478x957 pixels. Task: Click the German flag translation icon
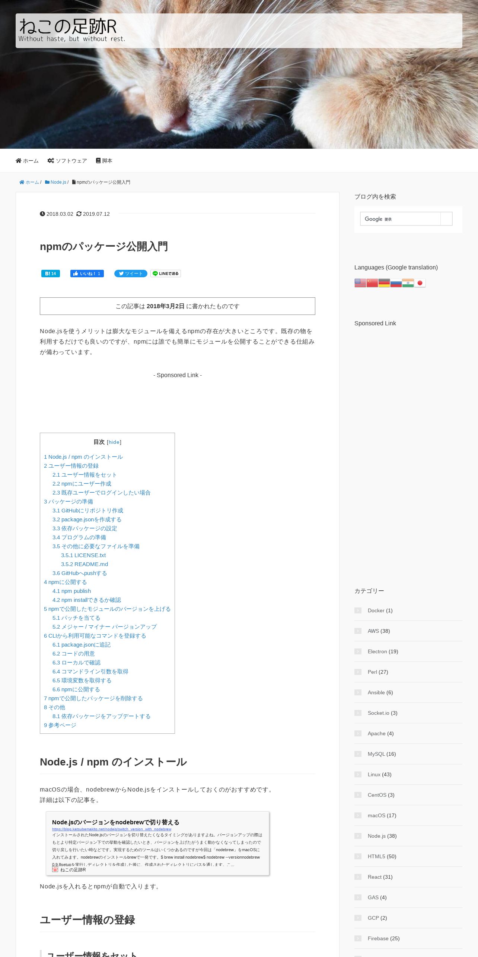click(384, 283)
